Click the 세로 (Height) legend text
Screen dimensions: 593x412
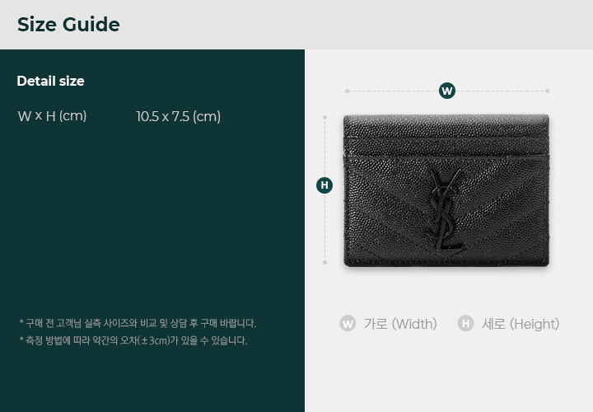point(521,324)
